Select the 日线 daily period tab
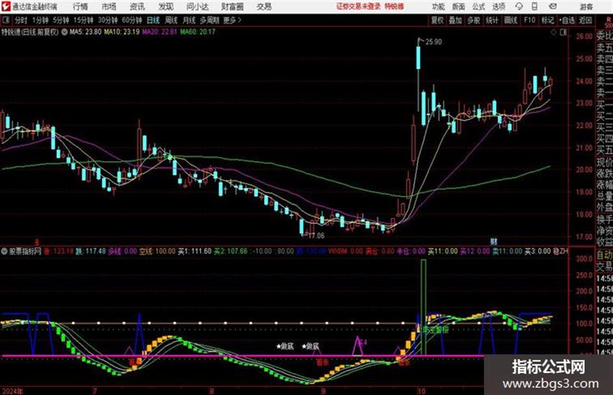Image resolution: width=613 pixels, height=395 pixels. click(x=153, y=20)
